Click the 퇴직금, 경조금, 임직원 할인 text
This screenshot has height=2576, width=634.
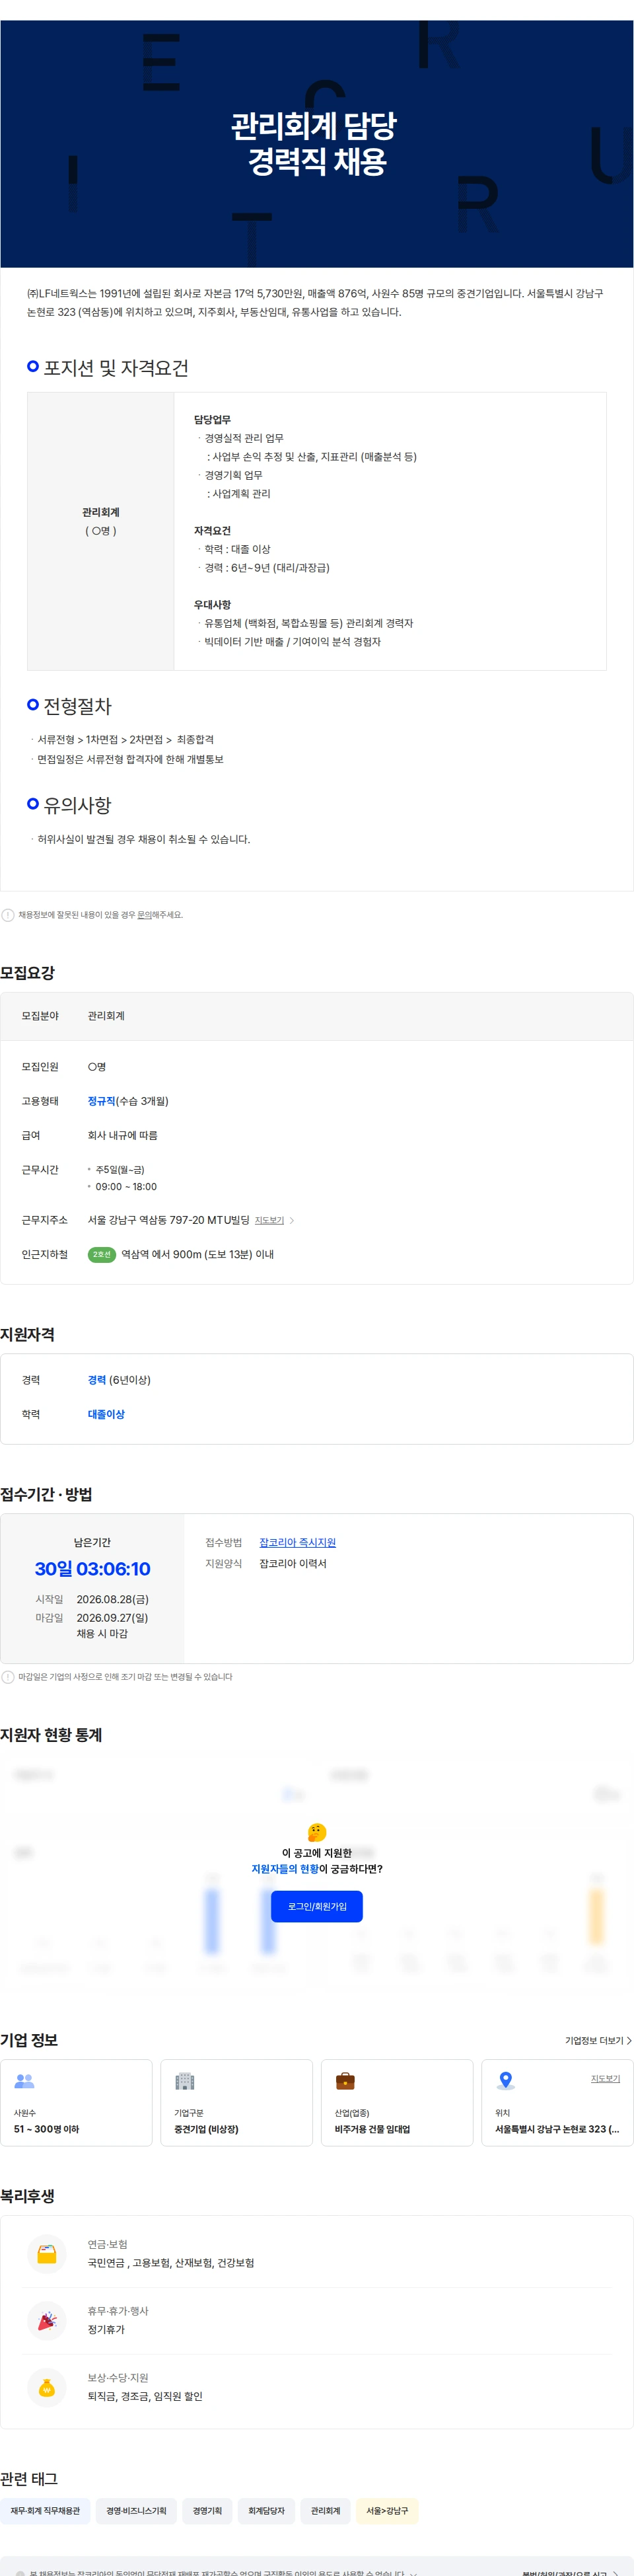click(145, 2396)
